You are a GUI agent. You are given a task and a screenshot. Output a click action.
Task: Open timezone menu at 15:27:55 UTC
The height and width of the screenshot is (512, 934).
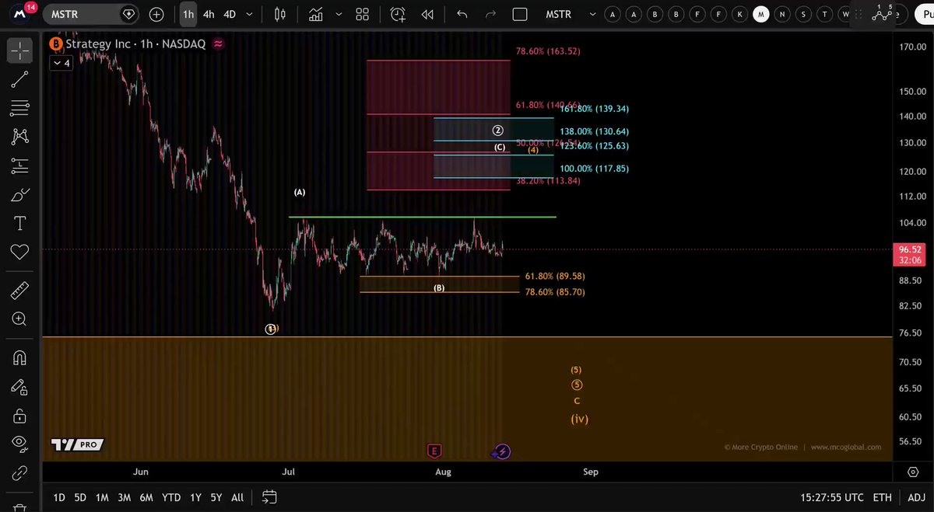click(831, 497)
